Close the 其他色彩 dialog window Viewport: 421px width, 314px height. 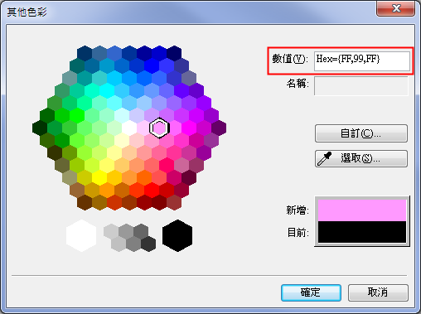point(395,8)
